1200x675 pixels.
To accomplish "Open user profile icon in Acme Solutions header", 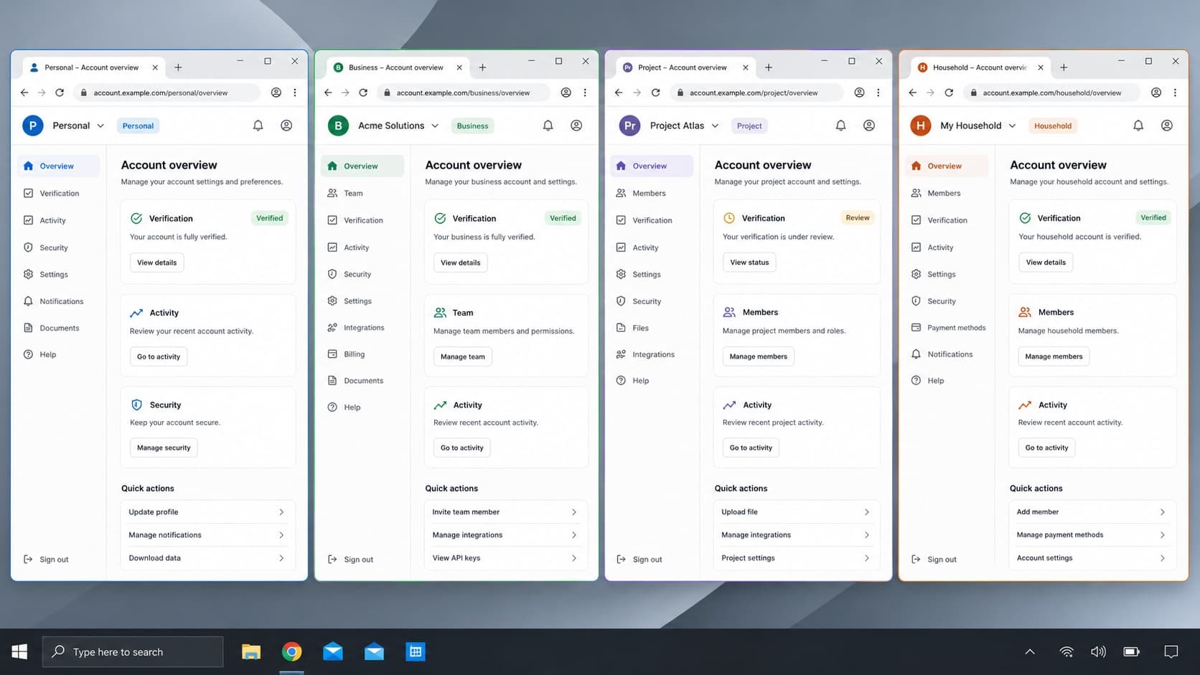I will (576, 126).
